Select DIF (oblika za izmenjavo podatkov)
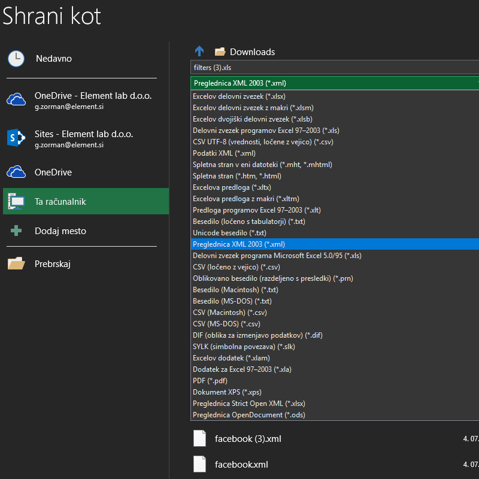 tap(335, 335)
